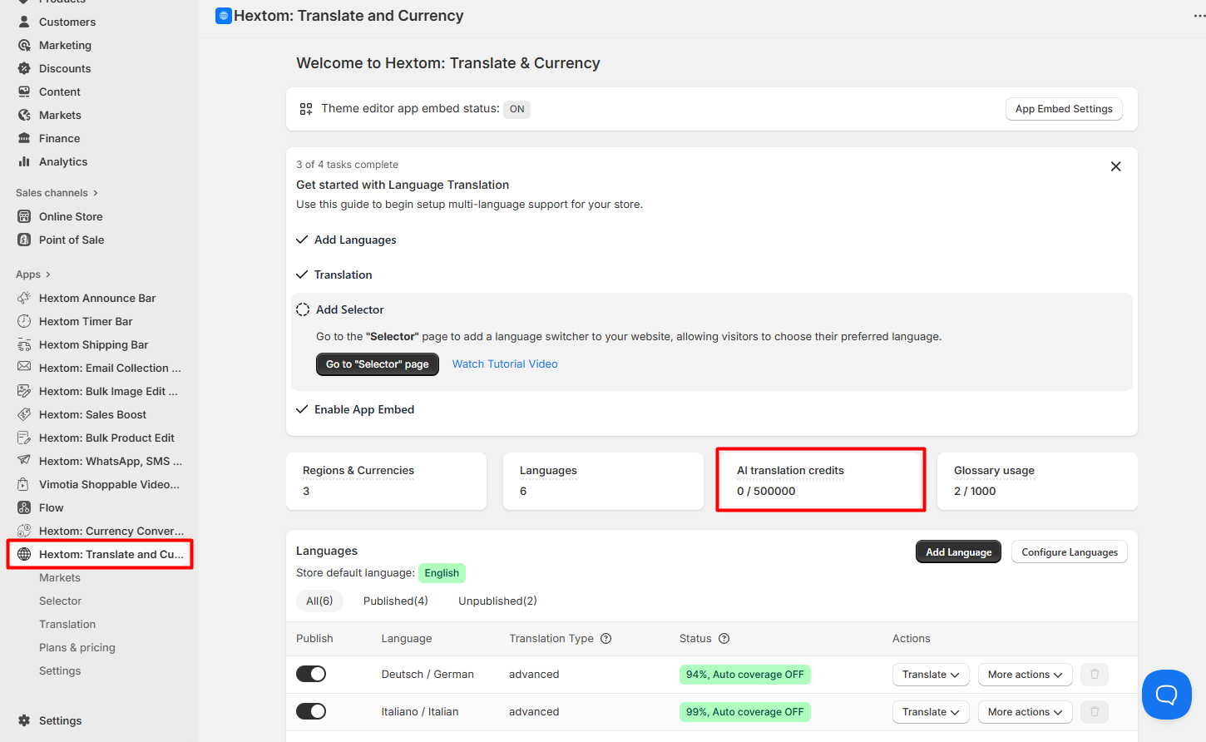Screen dimensions: 1206x742
Task: Click the Status column help icon
Action: click(724, 639)
